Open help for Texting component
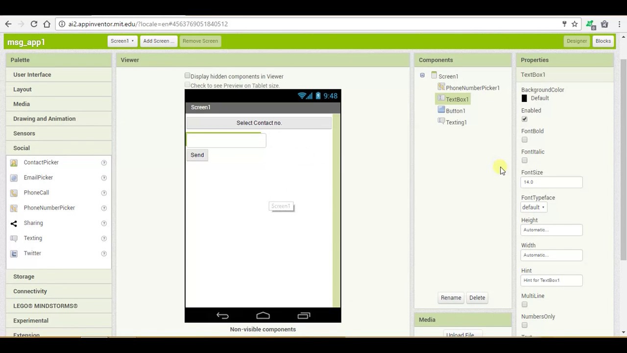The height and width of the screenshot is (353, 627). click(104, 239)
